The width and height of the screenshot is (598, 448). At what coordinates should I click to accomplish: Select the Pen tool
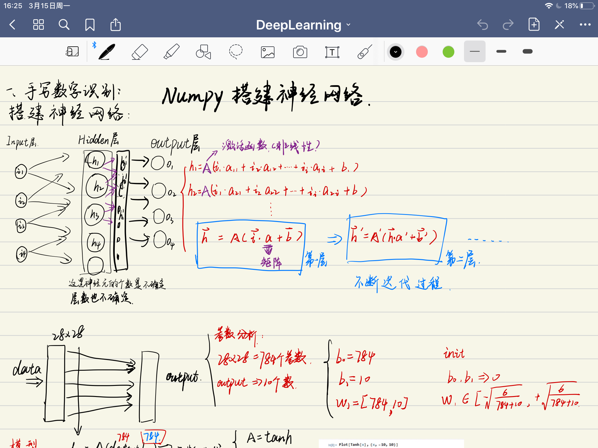point(107,52)
